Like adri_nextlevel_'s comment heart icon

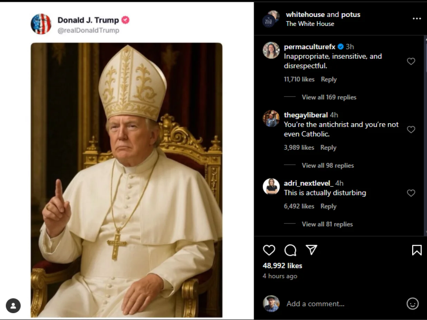[x=411, y=193]
